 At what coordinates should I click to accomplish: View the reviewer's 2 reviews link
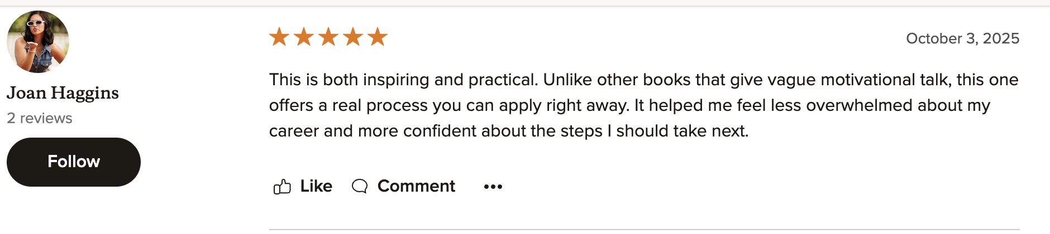tap(40, 118)
